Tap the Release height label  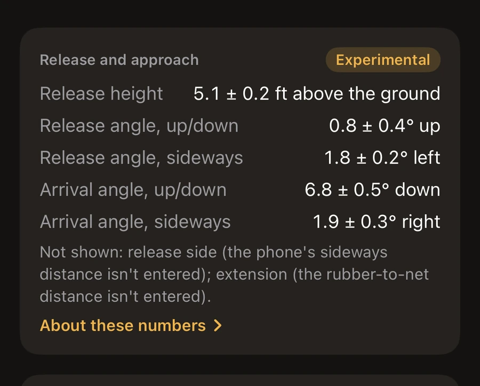tap(101, 93)
